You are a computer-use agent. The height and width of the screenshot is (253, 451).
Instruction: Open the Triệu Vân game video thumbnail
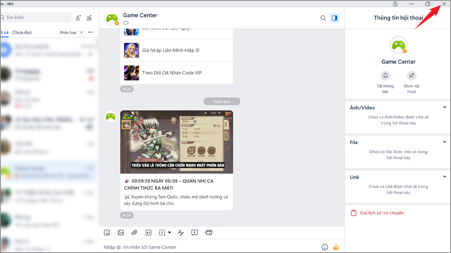click(177, 142)
